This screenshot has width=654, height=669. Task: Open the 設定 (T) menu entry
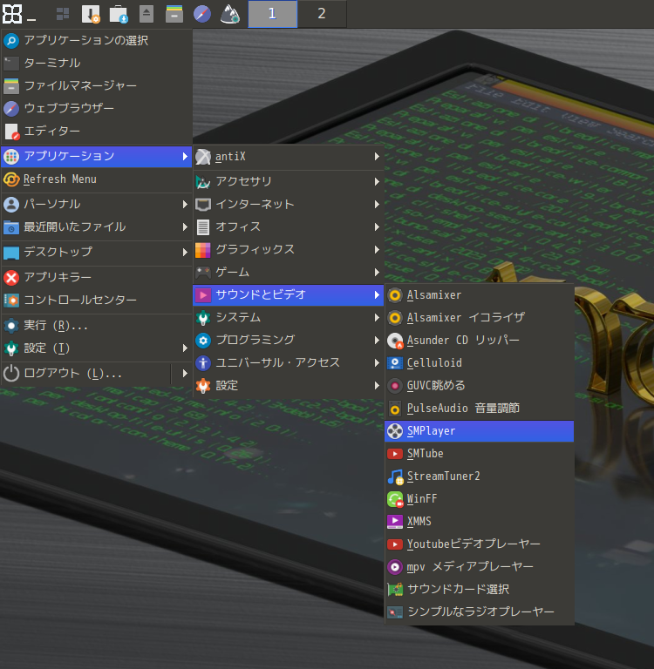point(96,348)
